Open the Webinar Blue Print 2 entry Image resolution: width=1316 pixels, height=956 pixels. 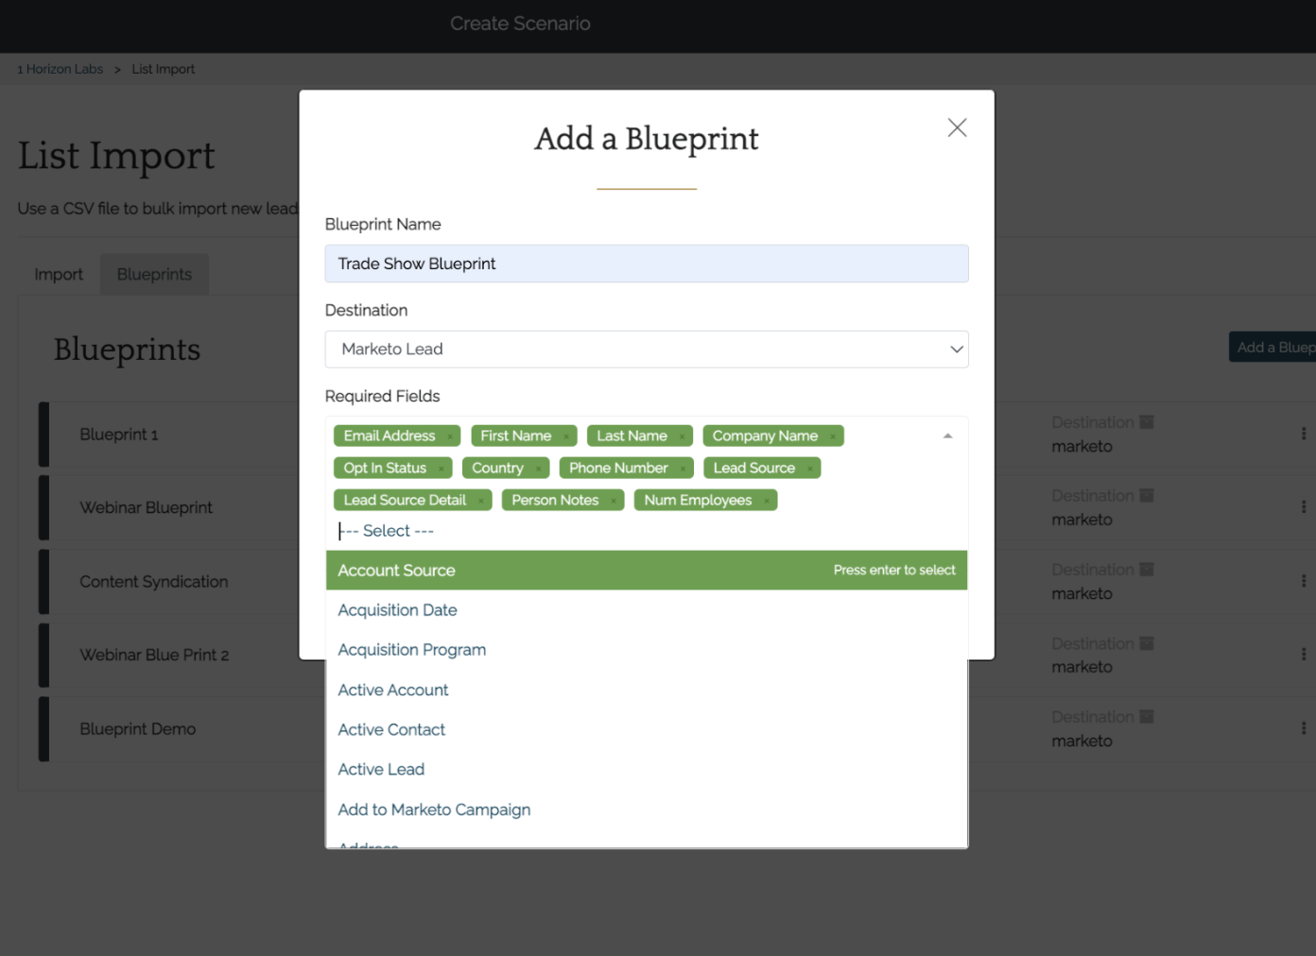pos(154,656)
